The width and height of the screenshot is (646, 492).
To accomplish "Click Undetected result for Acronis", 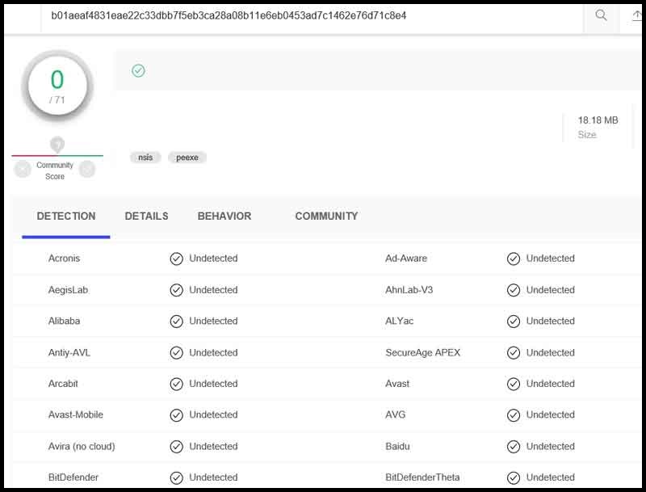I will [213, 259].
